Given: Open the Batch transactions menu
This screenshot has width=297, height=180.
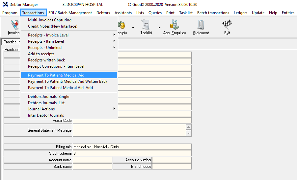Looking at the screenshot, I should 213,13.
